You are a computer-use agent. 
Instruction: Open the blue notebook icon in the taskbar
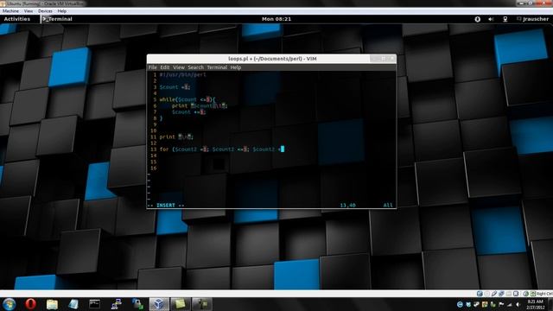click(x=73, y=304)
